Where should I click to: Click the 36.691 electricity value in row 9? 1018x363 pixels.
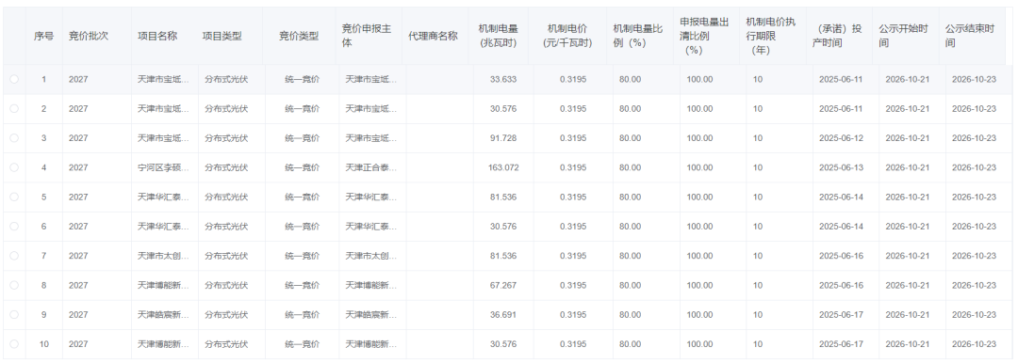point(503,314)
